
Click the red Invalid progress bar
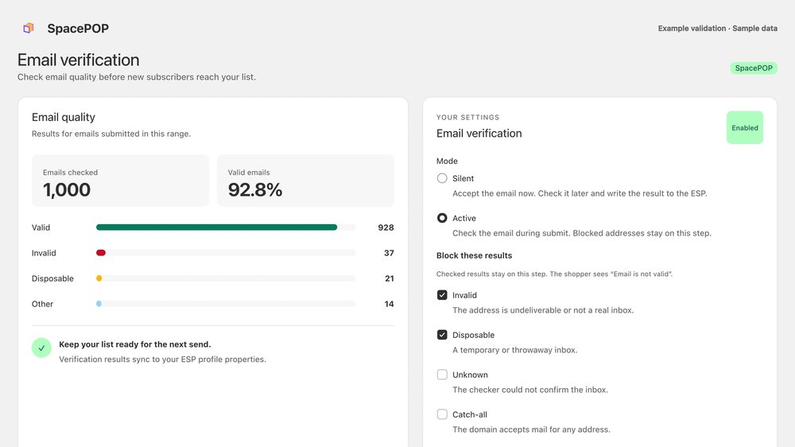pos(101,253)
